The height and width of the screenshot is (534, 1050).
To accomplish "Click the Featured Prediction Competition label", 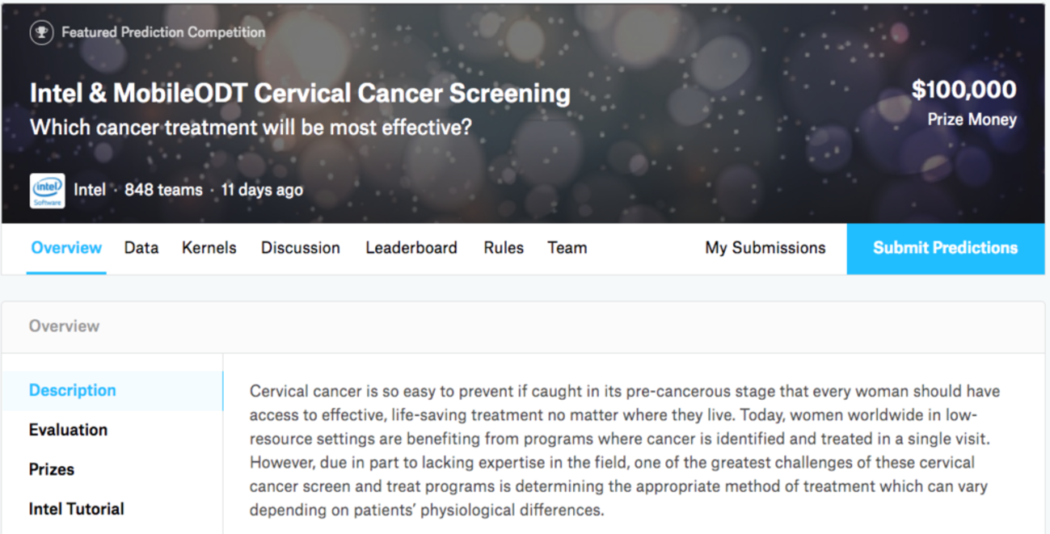I will 163,33.
